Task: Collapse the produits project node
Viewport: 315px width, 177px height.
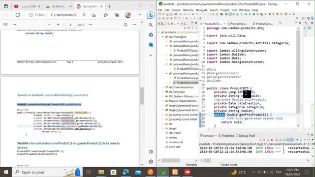Action: click(159, 32)
